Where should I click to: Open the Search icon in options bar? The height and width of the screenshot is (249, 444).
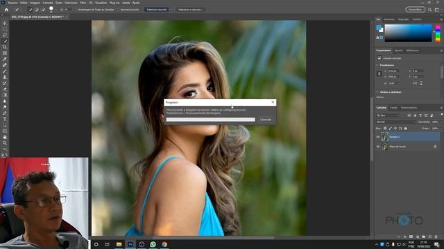click(430, 10)
